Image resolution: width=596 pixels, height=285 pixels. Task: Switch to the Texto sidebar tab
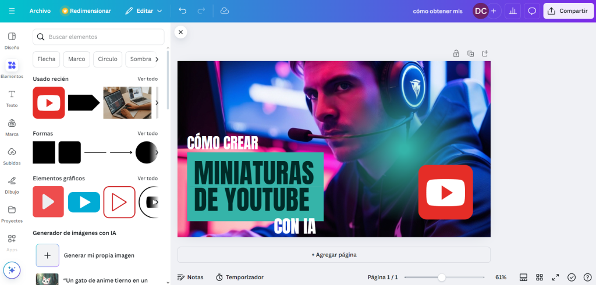coord(12,98)
